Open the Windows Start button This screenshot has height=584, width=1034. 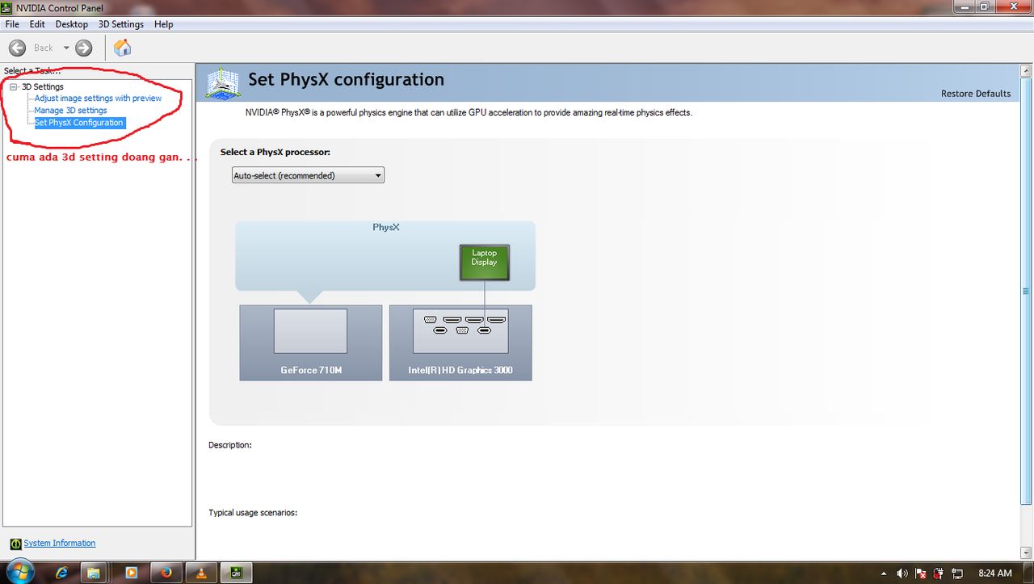click(19, 572)
